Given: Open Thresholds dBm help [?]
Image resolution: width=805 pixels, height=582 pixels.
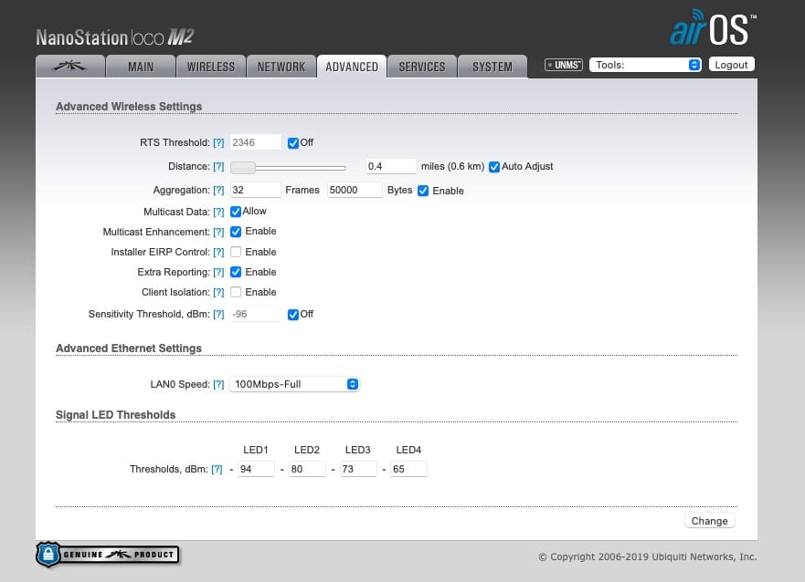Looking at the screenshot, I should (217, 469).
